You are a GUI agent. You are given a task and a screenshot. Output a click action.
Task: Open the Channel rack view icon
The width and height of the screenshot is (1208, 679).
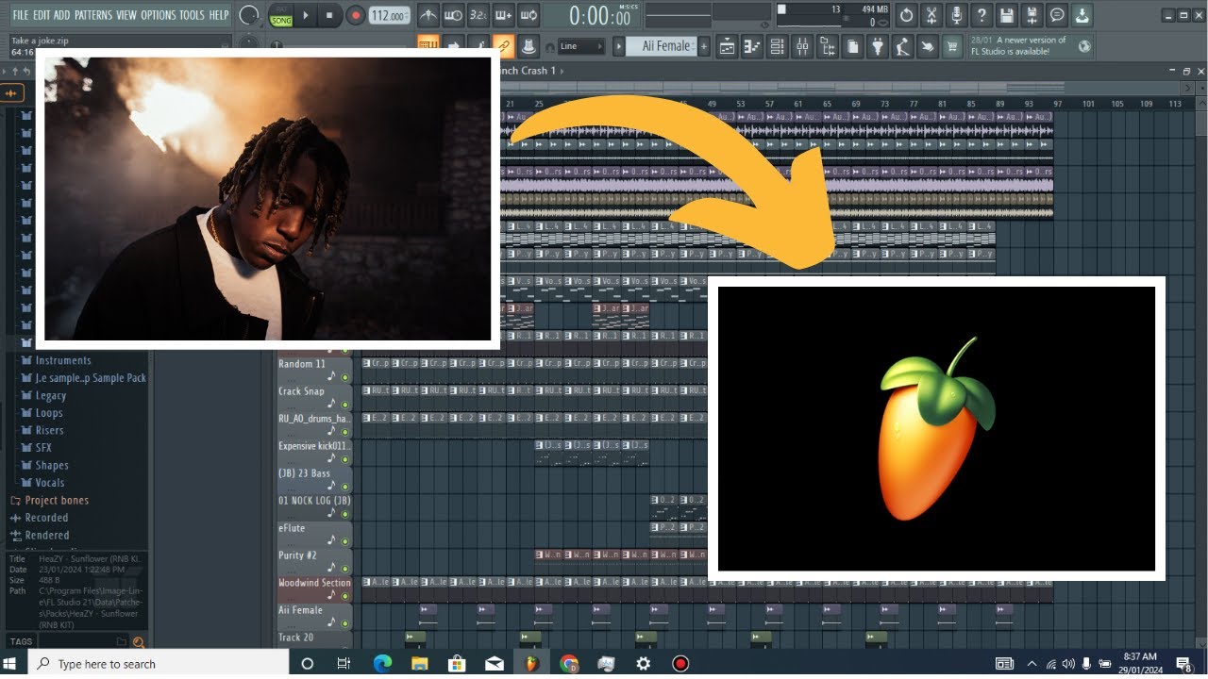778,45
